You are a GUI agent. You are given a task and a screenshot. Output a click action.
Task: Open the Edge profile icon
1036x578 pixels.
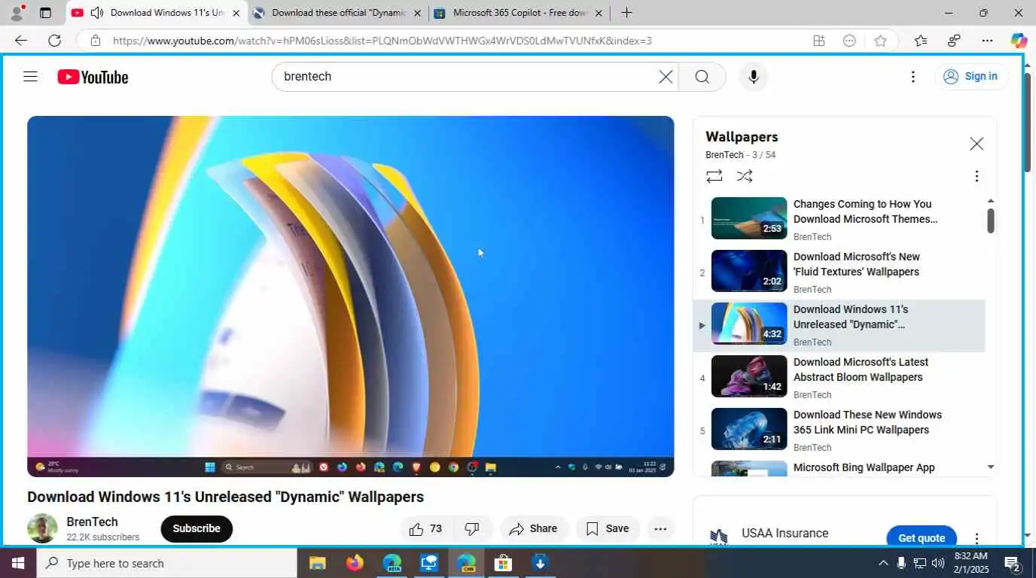point(17,13)
